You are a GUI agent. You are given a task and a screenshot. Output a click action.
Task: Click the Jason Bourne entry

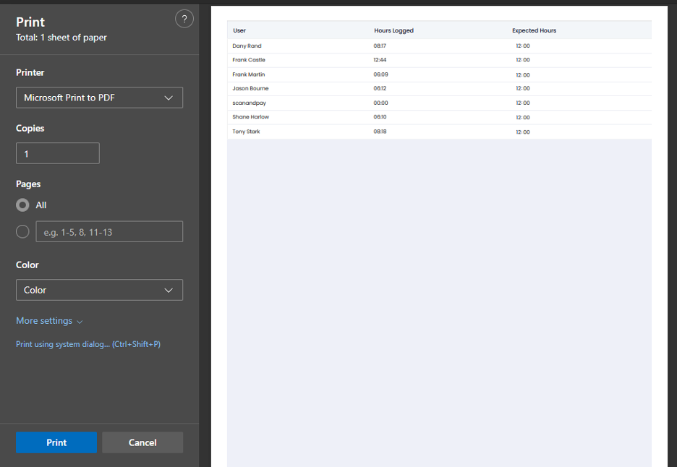click(250, 88)
